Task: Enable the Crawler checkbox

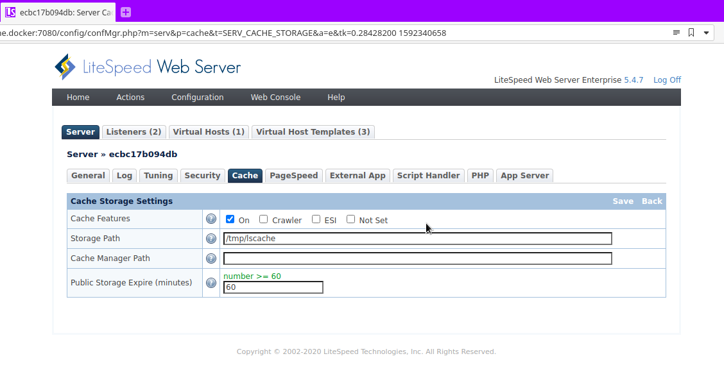Action: (x=263, y=219)
